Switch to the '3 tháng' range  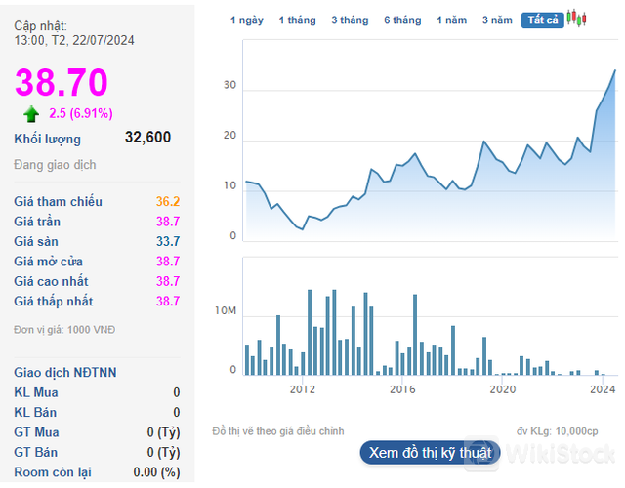pos(350,20)
